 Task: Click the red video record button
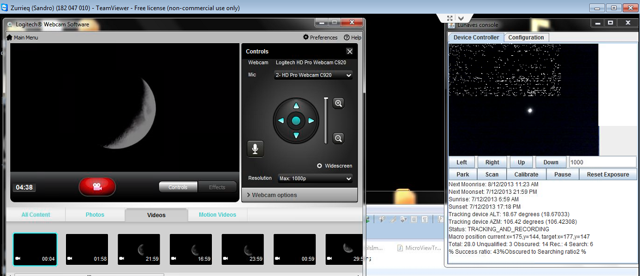tap(97, 187)
